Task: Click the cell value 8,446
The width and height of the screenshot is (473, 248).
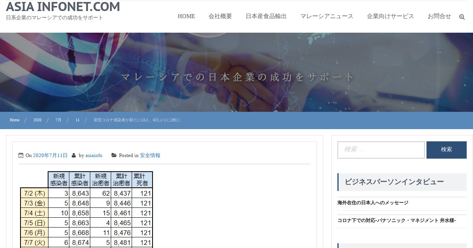Action: 122,203
